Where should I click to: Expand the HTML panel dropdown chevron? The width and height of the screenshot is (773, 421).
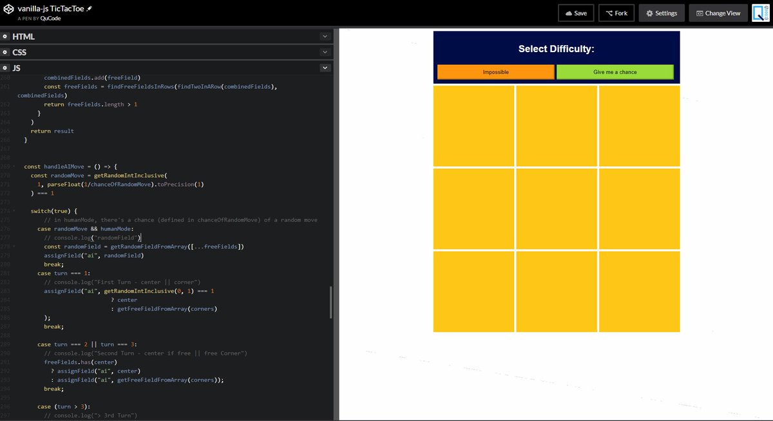point(325,37)
